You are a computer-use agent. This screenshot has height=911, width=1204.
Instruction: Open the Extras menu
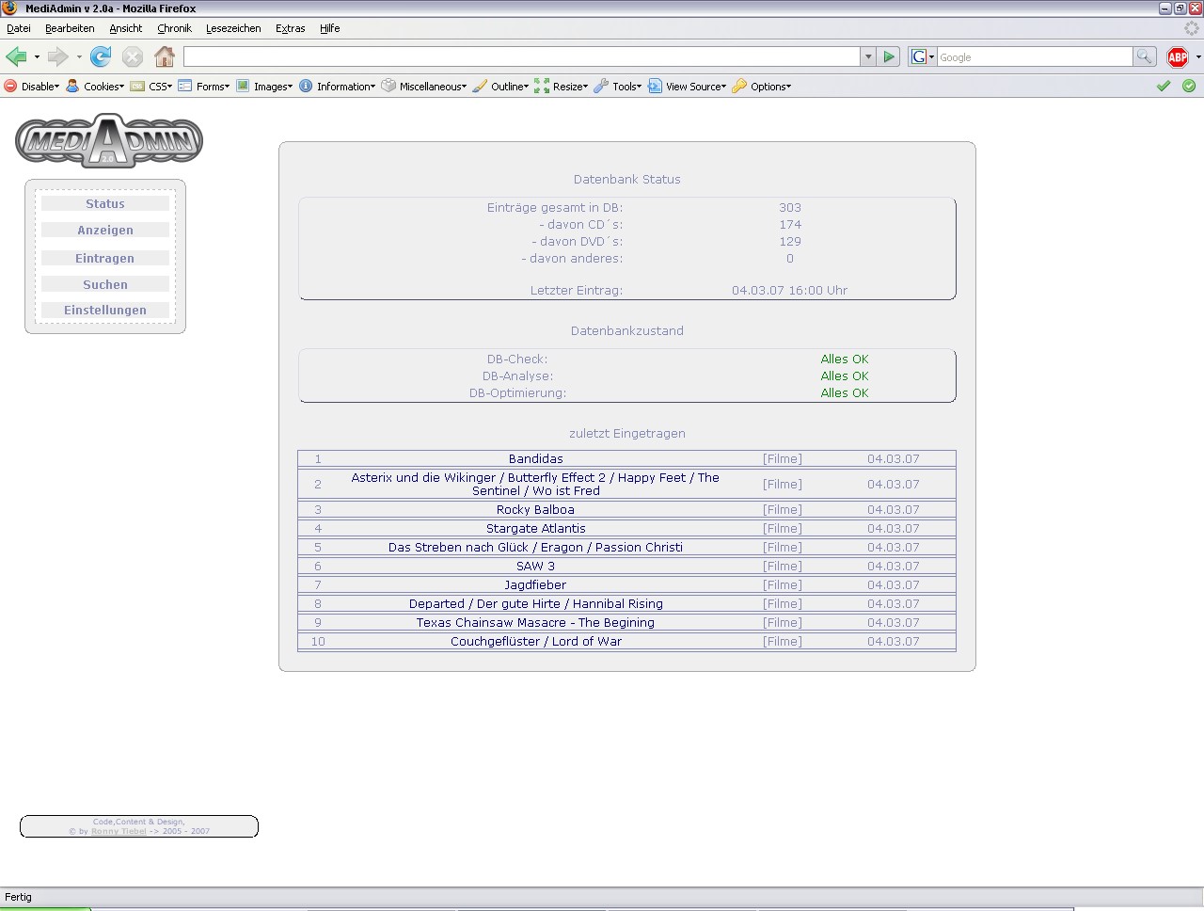click(290, 28)
